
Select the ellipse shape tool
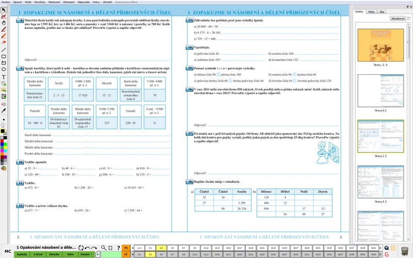coord(4,69)
